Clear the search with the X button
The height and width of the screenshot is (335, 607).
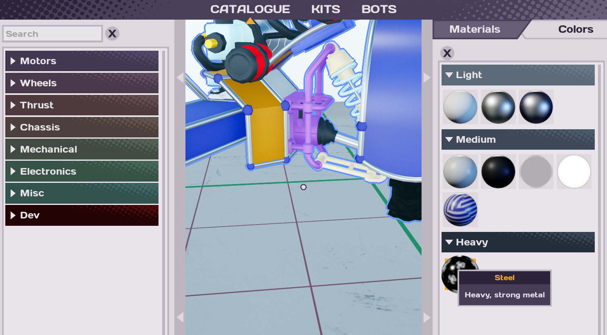(112, 34)
